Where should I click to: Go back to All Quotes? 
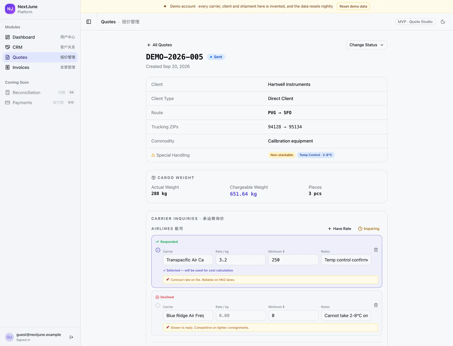coord(159,45)
